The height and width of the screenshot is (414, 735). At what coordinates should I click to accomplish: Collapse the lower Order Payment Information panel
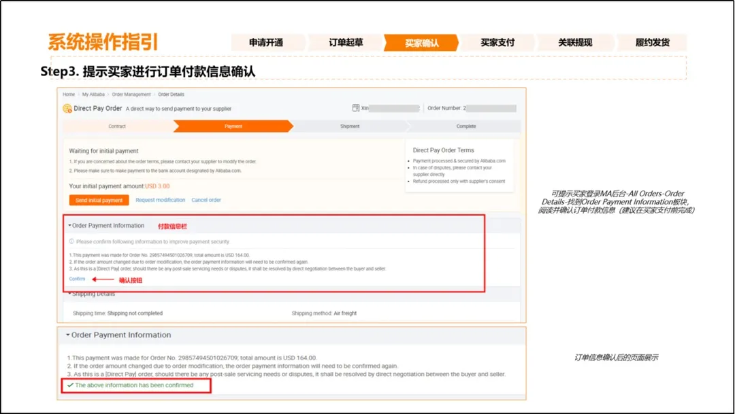67,335
